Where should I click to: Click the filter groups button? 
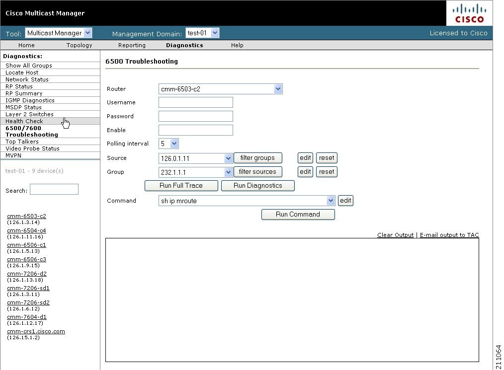(x=258, y=157)
